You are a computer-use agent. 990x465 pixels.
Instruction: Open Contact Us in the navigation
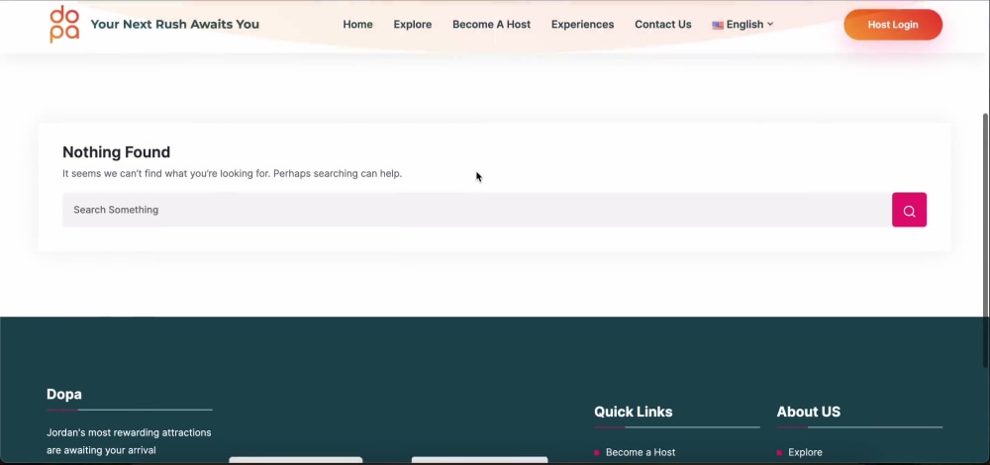(663, 25)
